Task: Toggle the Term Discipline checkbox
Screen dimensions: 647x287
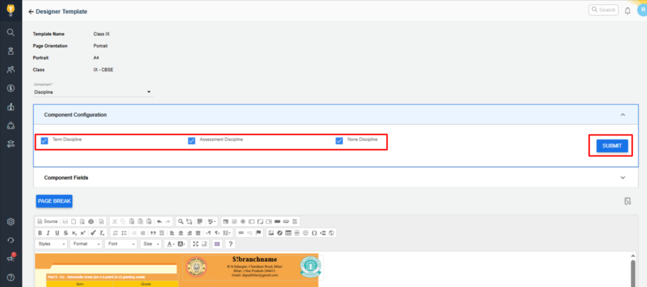Action: [44, 141]
